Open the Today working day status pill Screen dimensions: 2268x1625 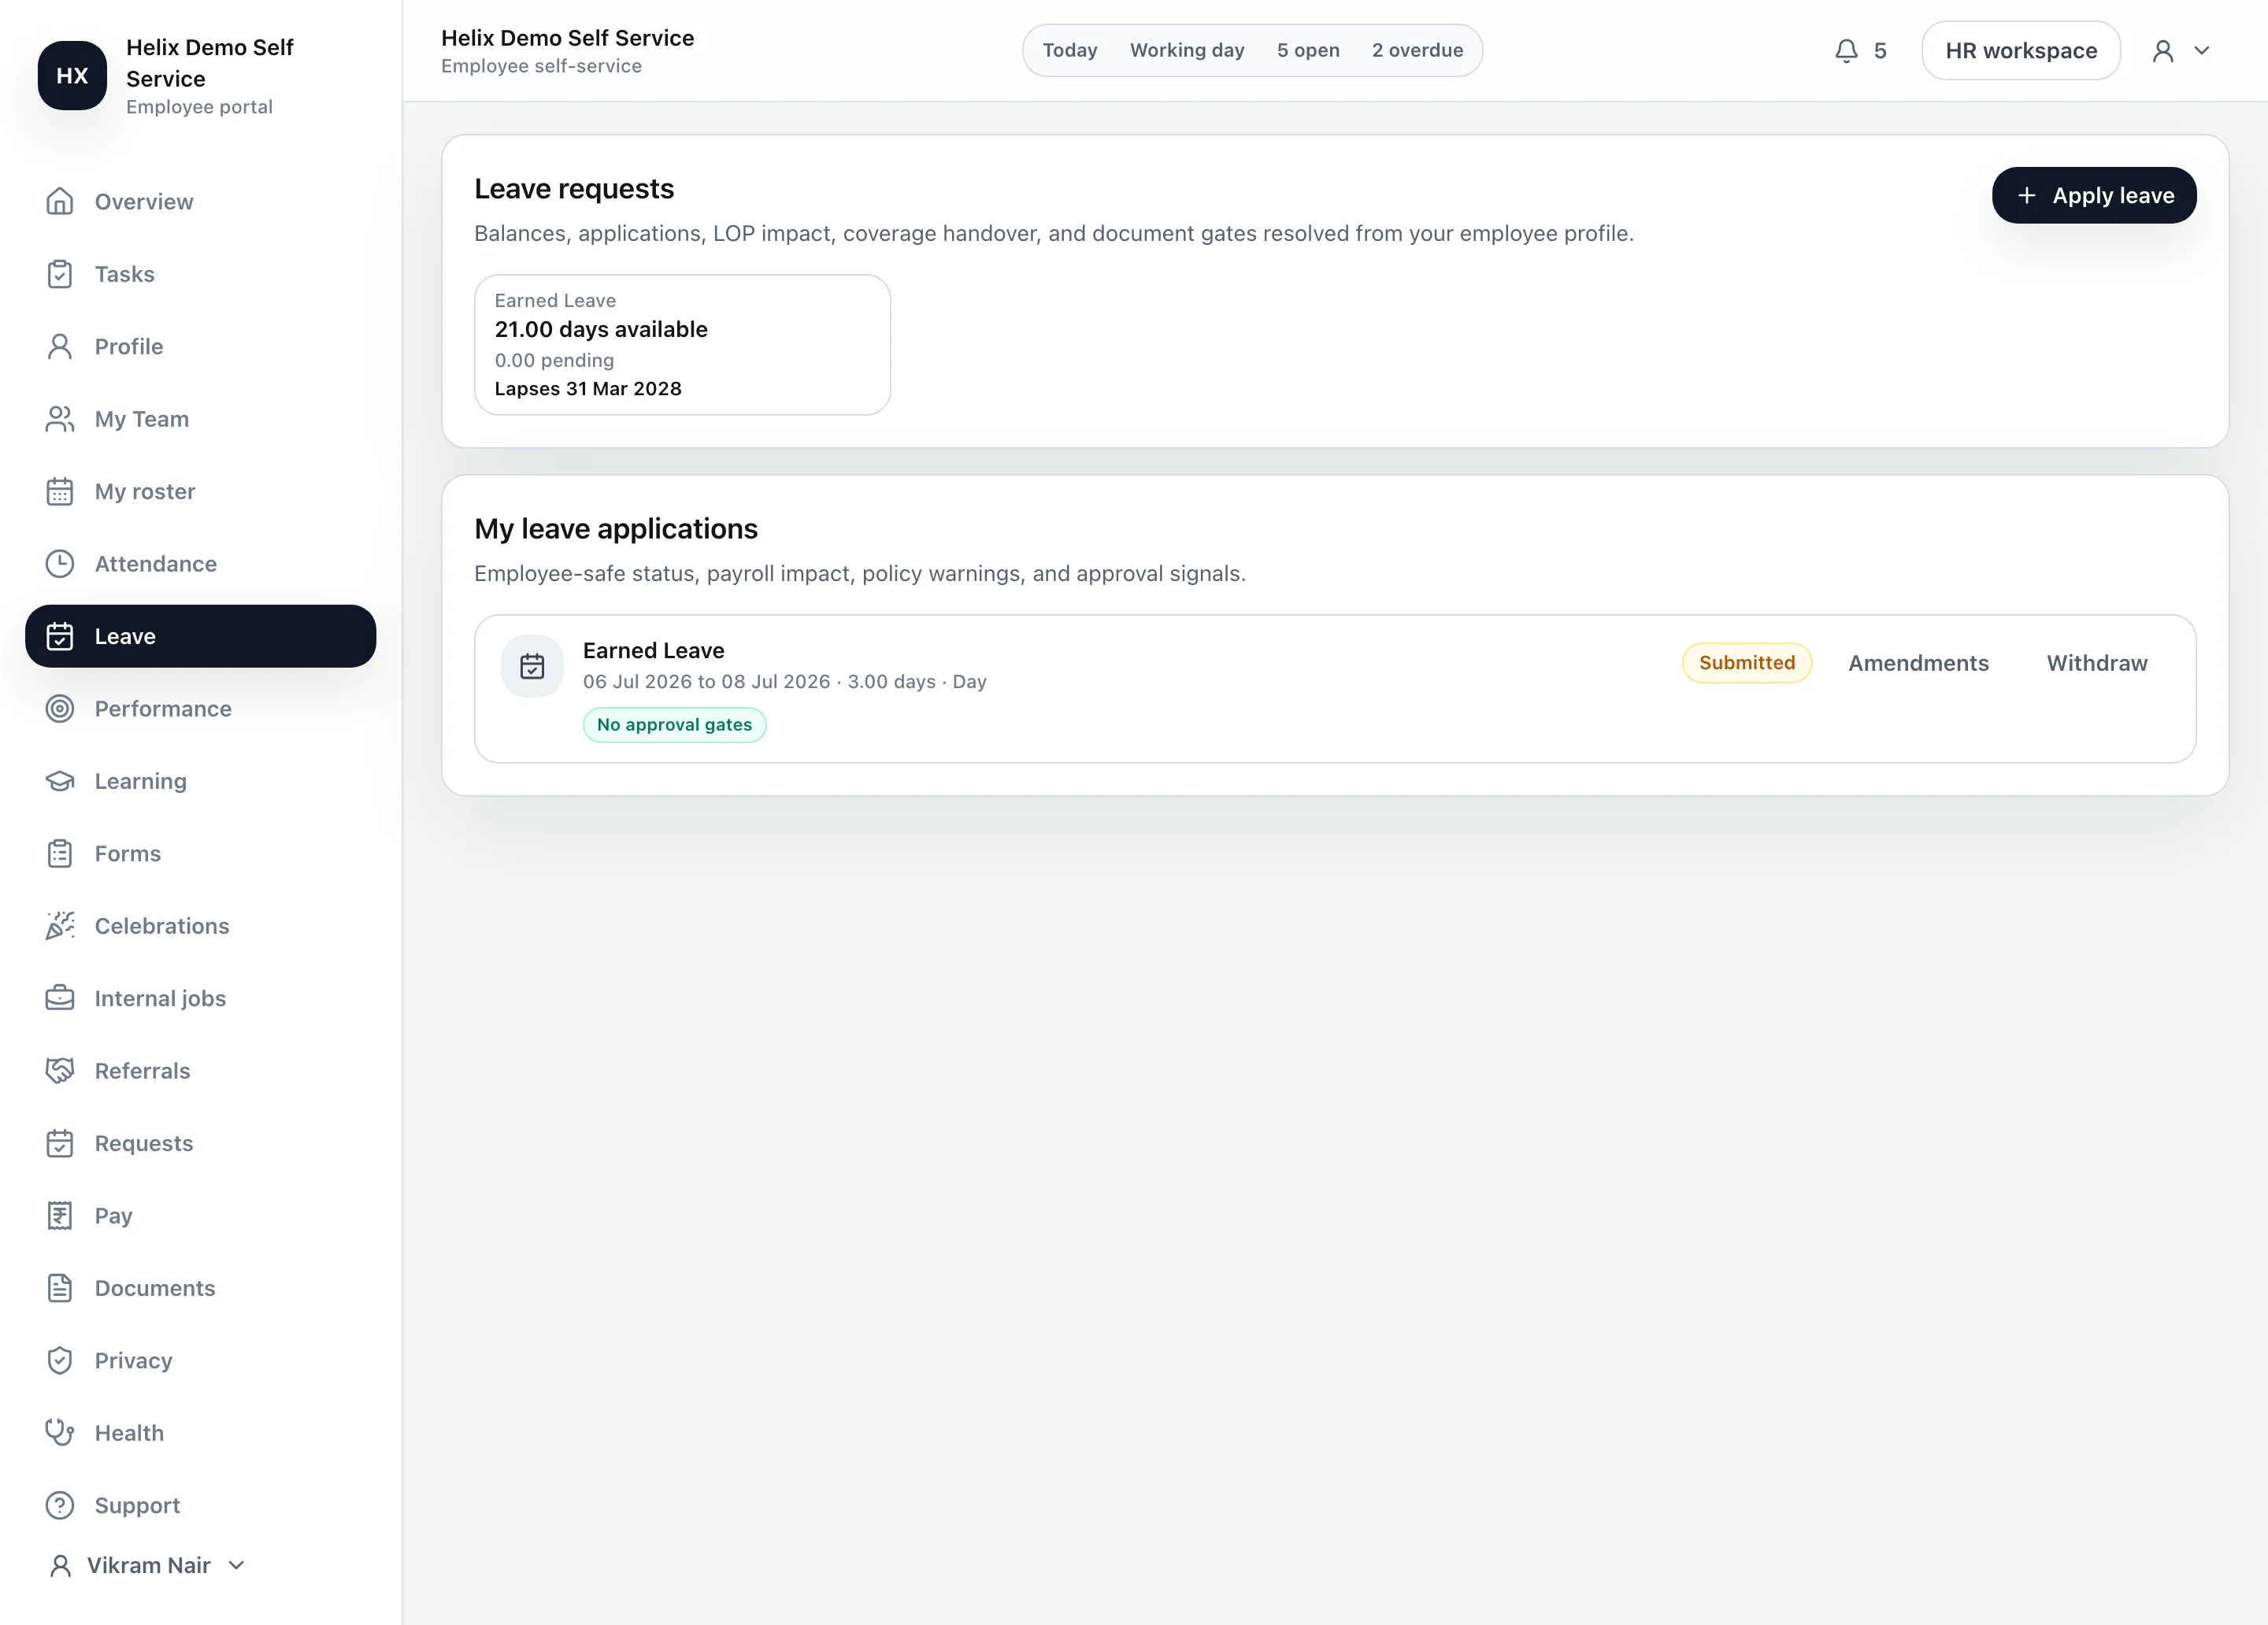click(x=1252, y=51)
